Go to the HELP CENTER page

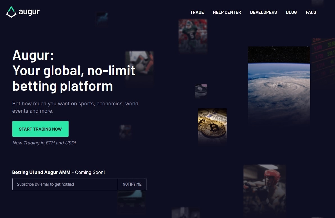click(227, 12)
